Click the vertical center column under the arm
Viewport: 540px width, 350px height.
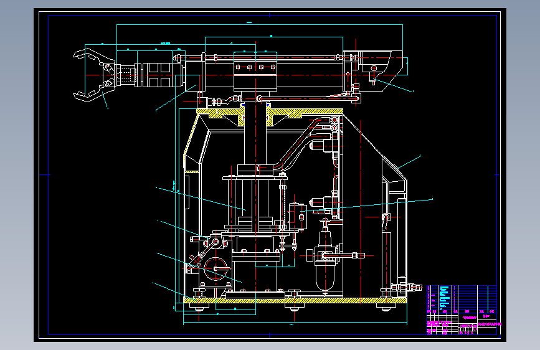click(x=255, y=135)
